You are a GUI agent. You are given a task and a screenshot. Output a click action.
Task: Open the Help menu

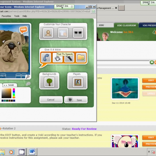pos(25,16)
